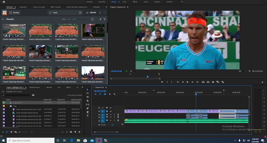Click the Lift button in Program monitor
This screenshot has height=143, width=267.
[x=203, y=82]
